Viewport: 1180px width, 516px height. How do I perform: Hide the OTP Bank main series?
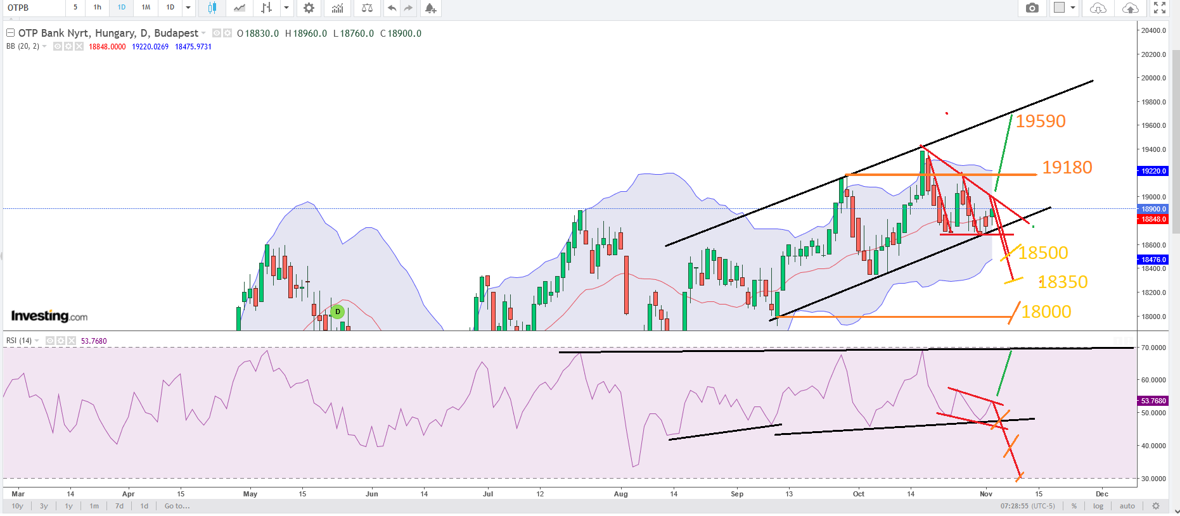[217, 33]
